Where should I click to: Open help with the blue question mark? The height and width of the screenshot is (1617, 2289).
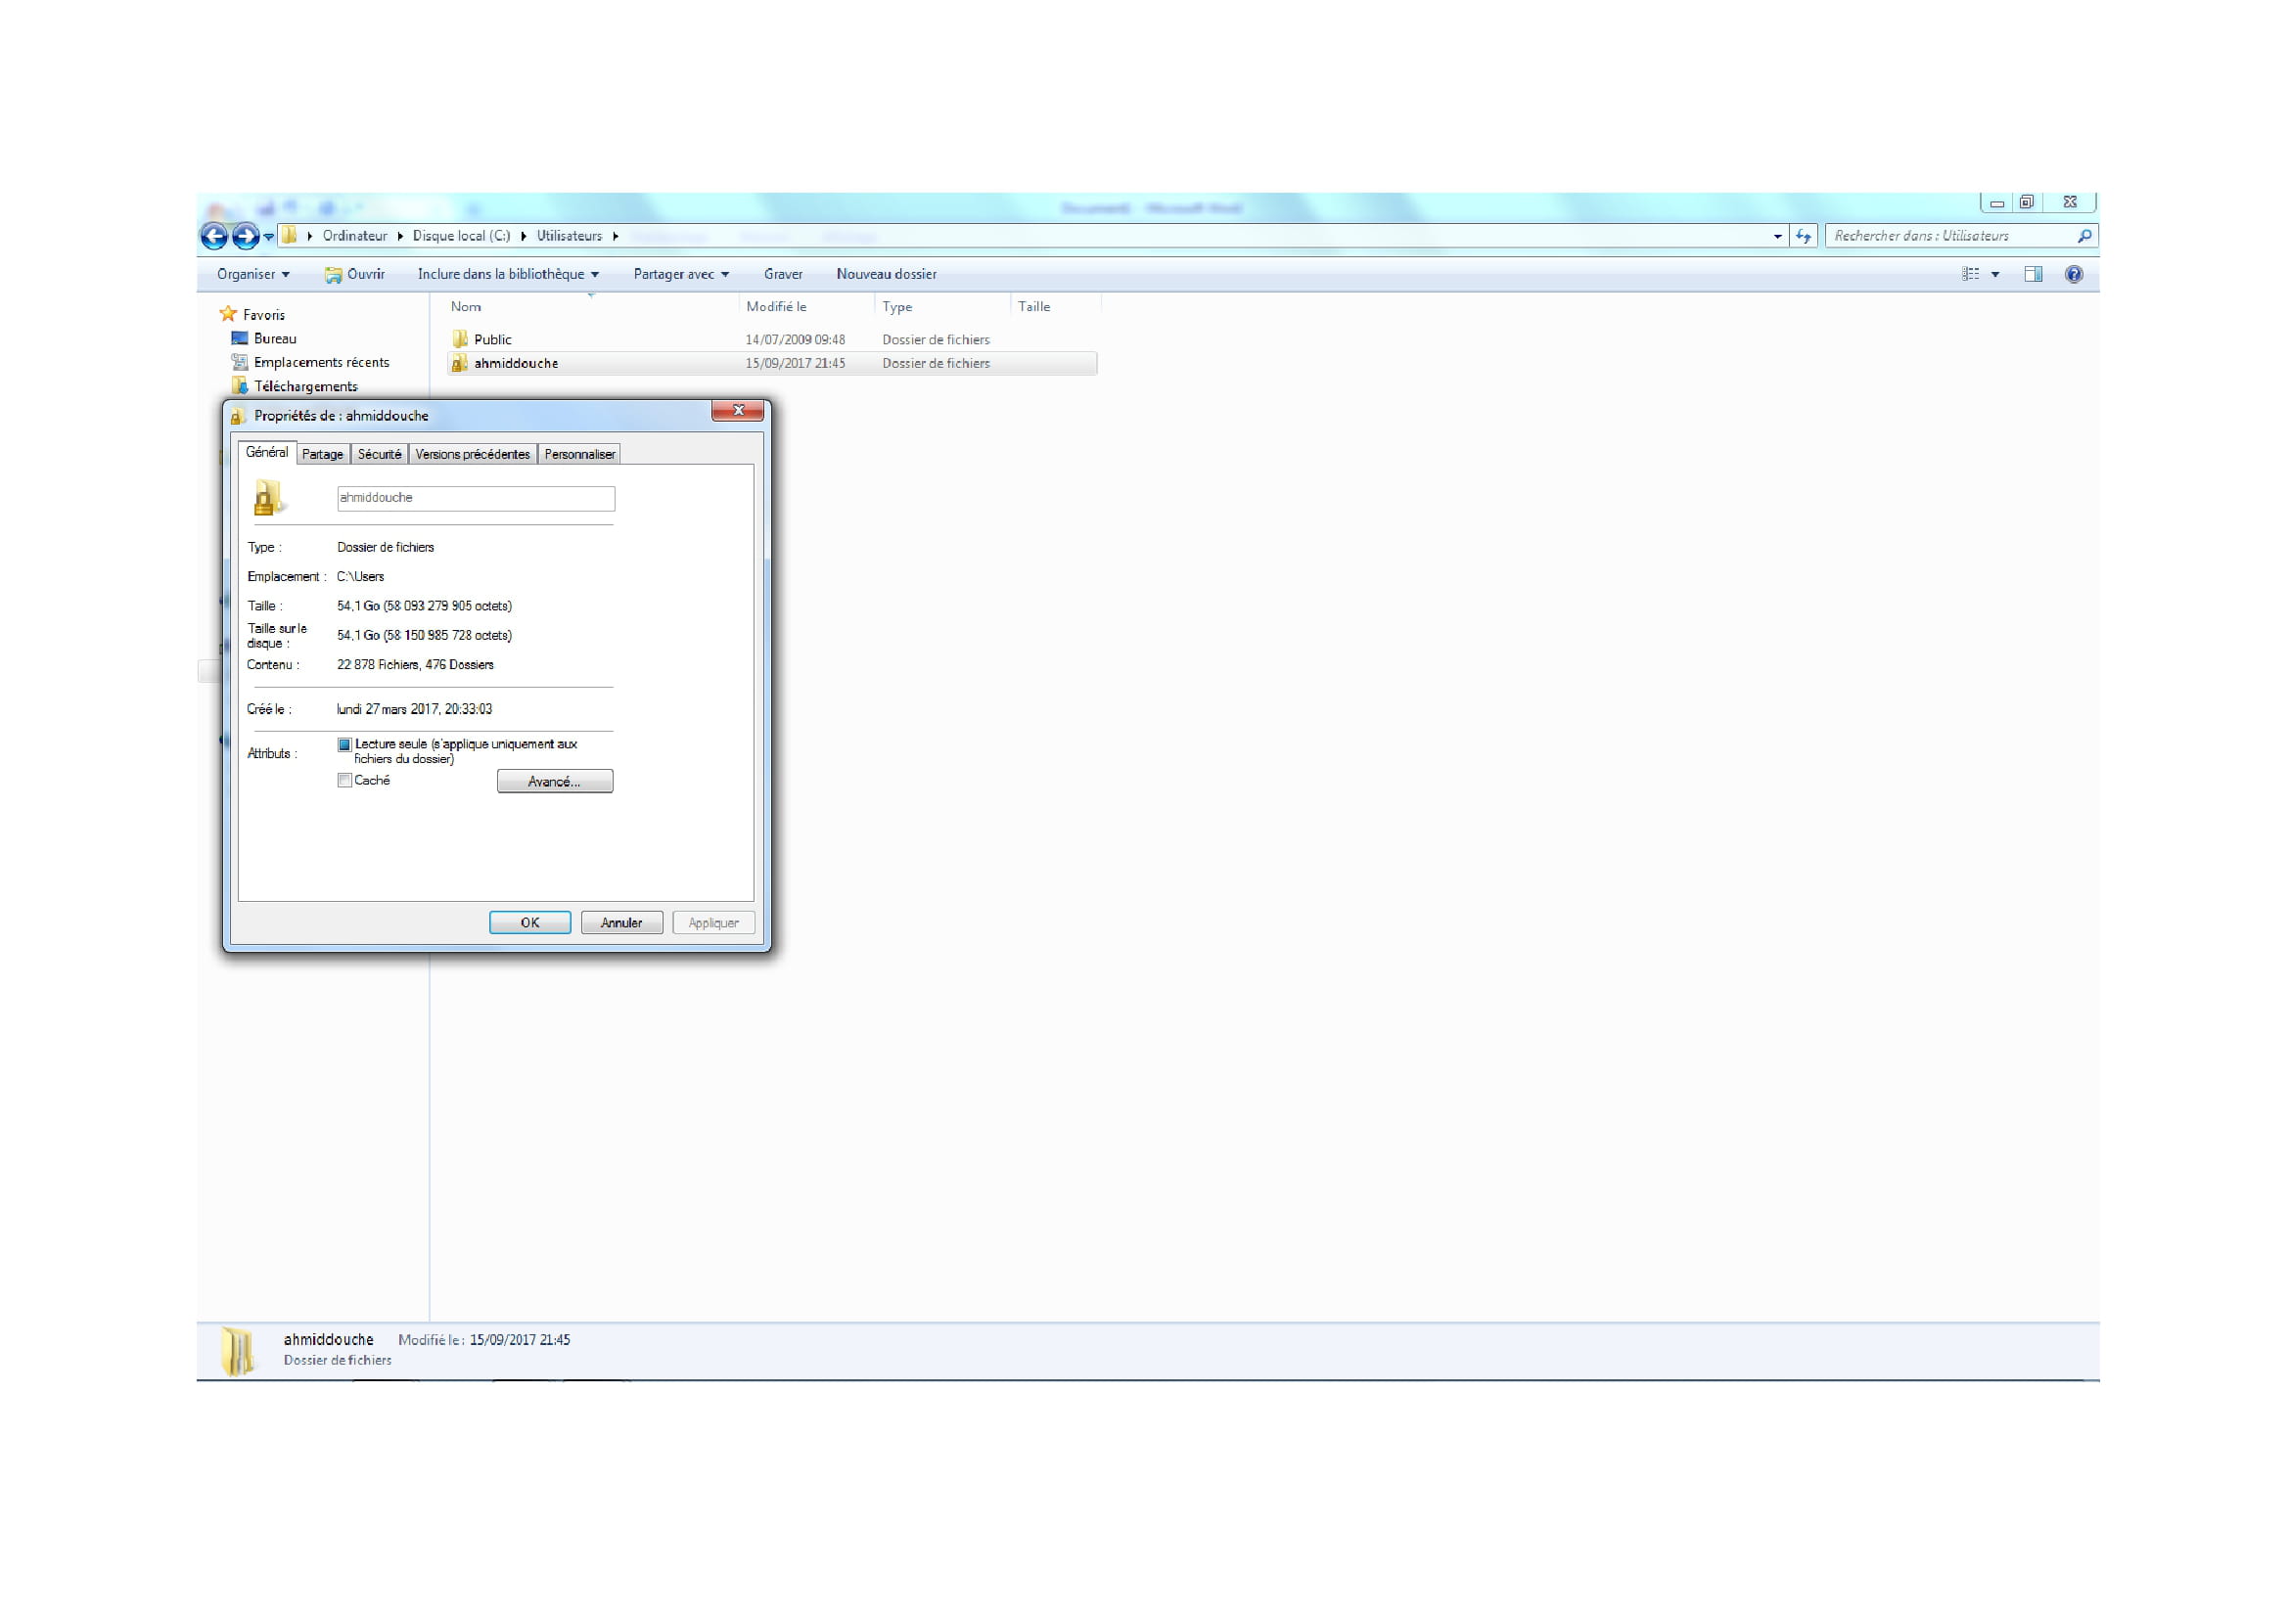pyautogui.click(x=2075, y=274)
